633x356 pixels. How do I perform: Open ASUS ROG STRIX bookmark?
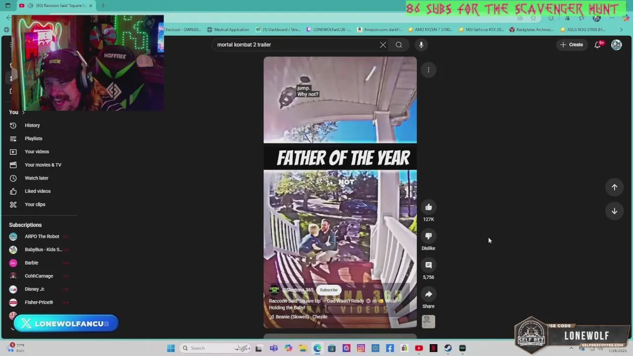583,30
